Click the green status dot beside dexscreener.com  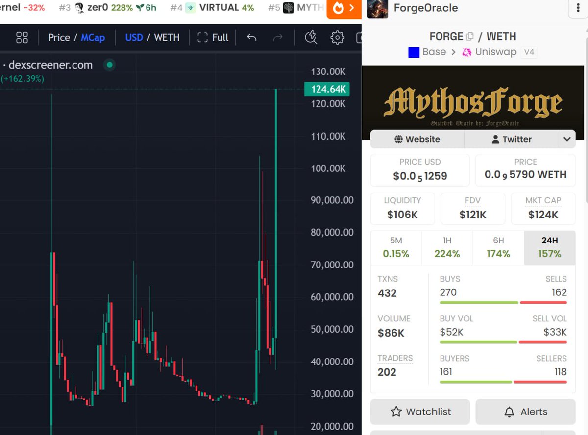[109, 65]
